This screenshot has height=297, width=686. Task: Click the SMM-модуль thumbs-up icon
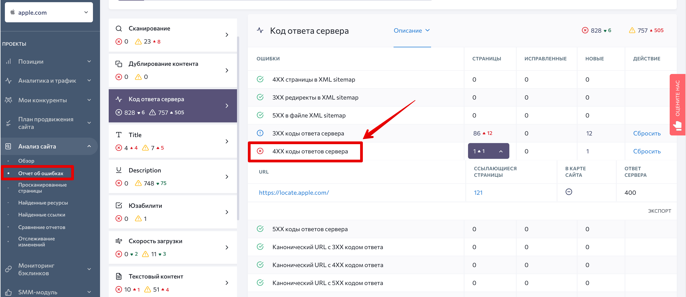coord(8,292)
